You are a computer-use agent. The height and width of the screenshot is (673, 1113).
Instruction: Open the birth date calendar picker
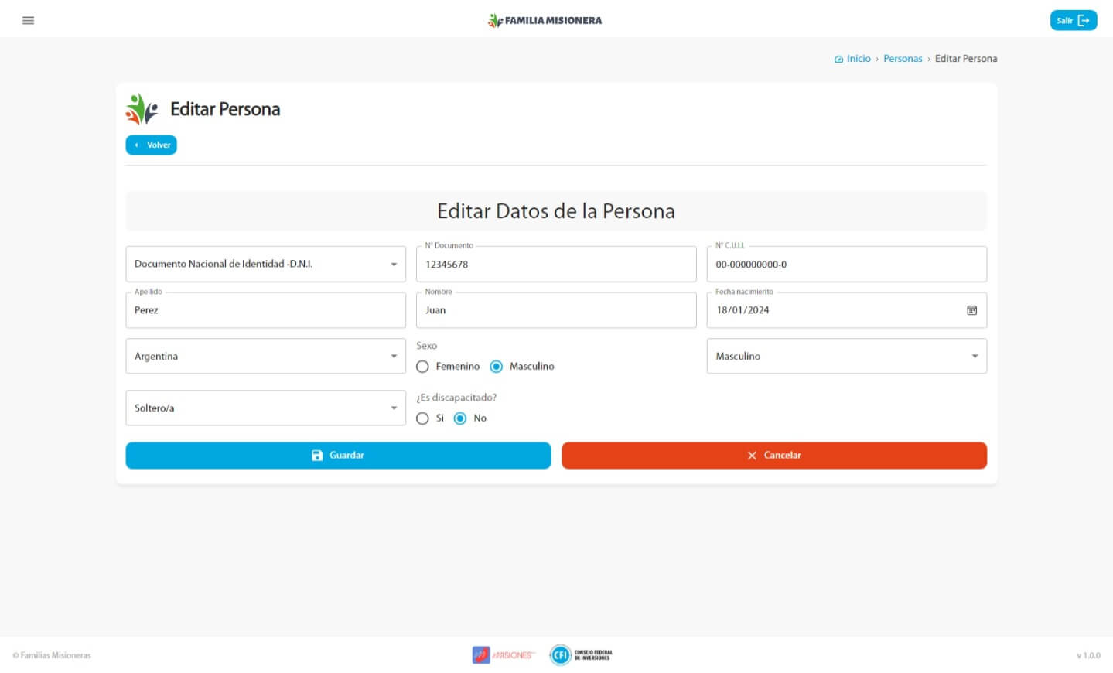point(971,310)
